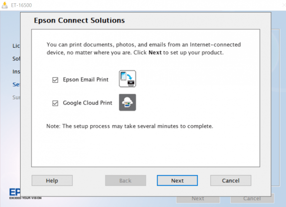Click the Epson Connect Solutions heading
Screen dimensions: 286x207
click(x=79, y=20)
